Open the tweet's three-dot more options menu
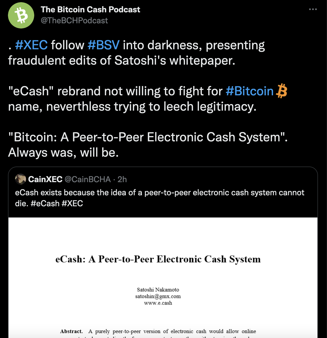The width and height of the screenshot is (327, 338). point(313,9)
